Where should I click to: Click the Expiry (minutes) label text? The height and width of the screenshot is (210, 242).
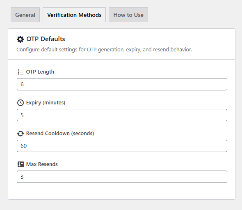(46, 103)
